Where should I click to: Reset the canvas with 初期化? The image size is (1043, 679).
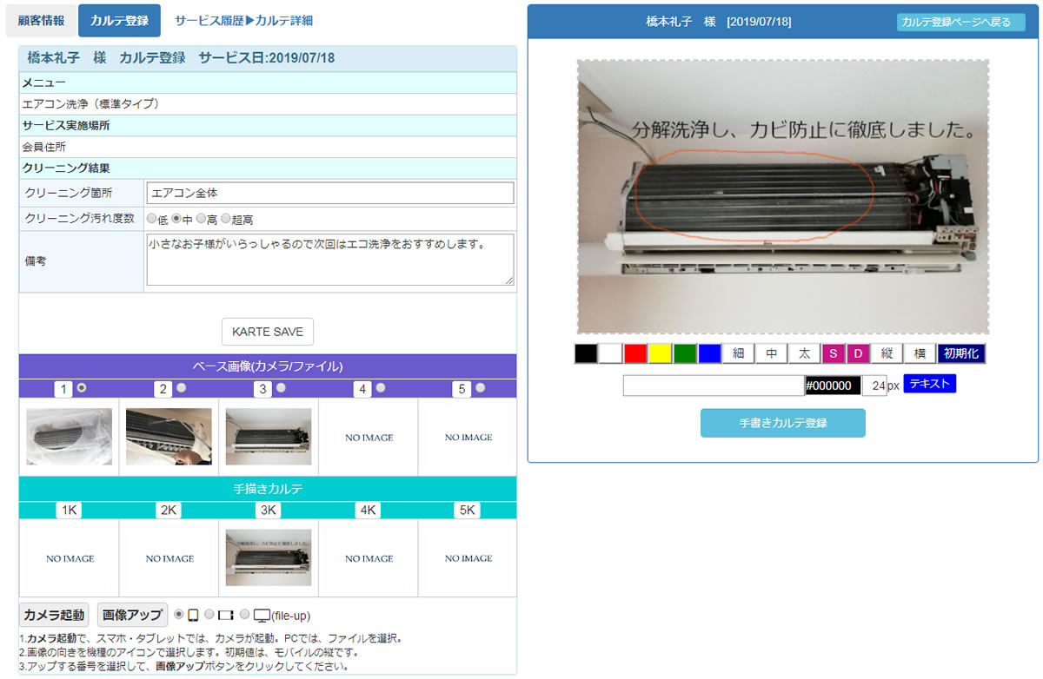coord(961,353)
